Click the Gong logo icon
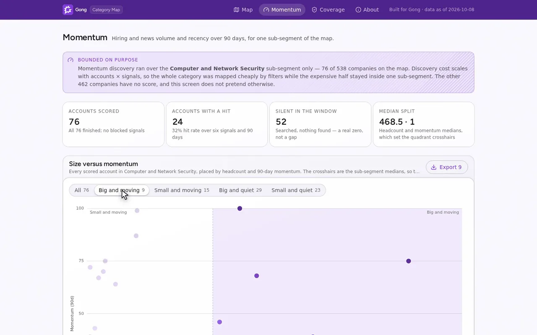This screenshot has height=335, width=537. 68,10
